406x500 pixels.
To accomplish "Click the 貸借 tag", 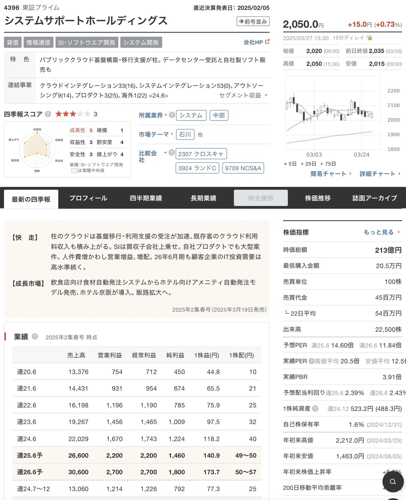I will pyautogui.click(x=13, y=42).
